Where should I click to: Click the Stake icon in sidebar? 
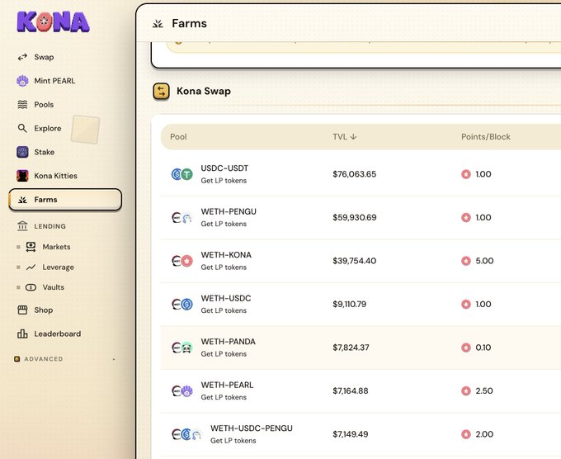tap(22, 152)
